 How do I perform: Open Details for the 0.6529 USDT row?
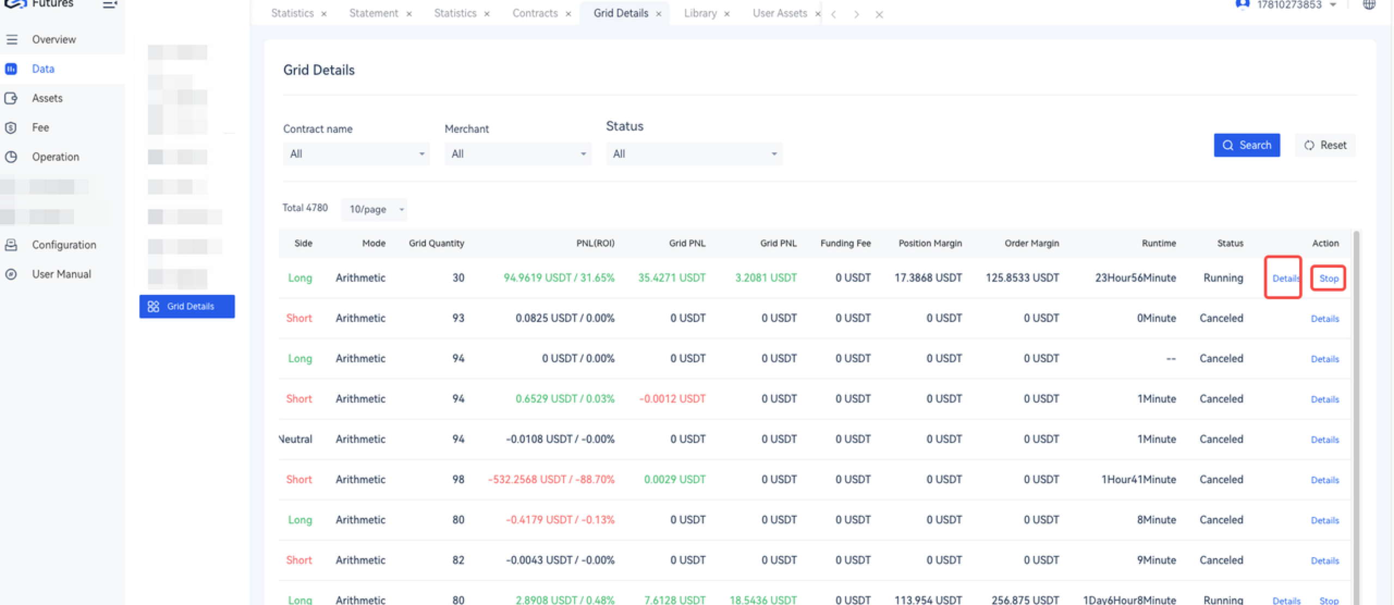[x=1325, y=399]
